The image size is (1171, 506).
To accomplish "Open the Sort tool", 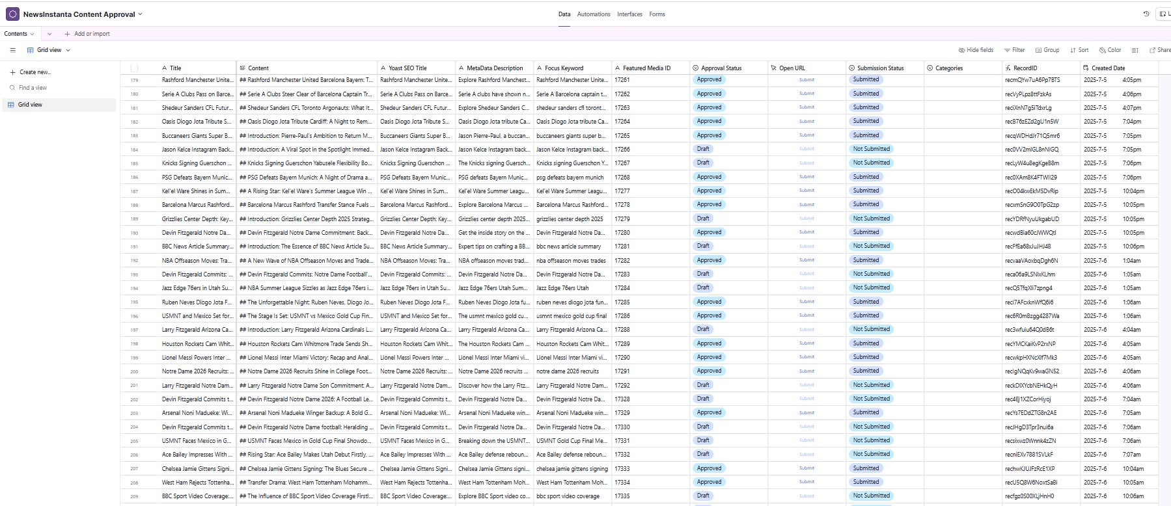I will [x=1079, y=50].
